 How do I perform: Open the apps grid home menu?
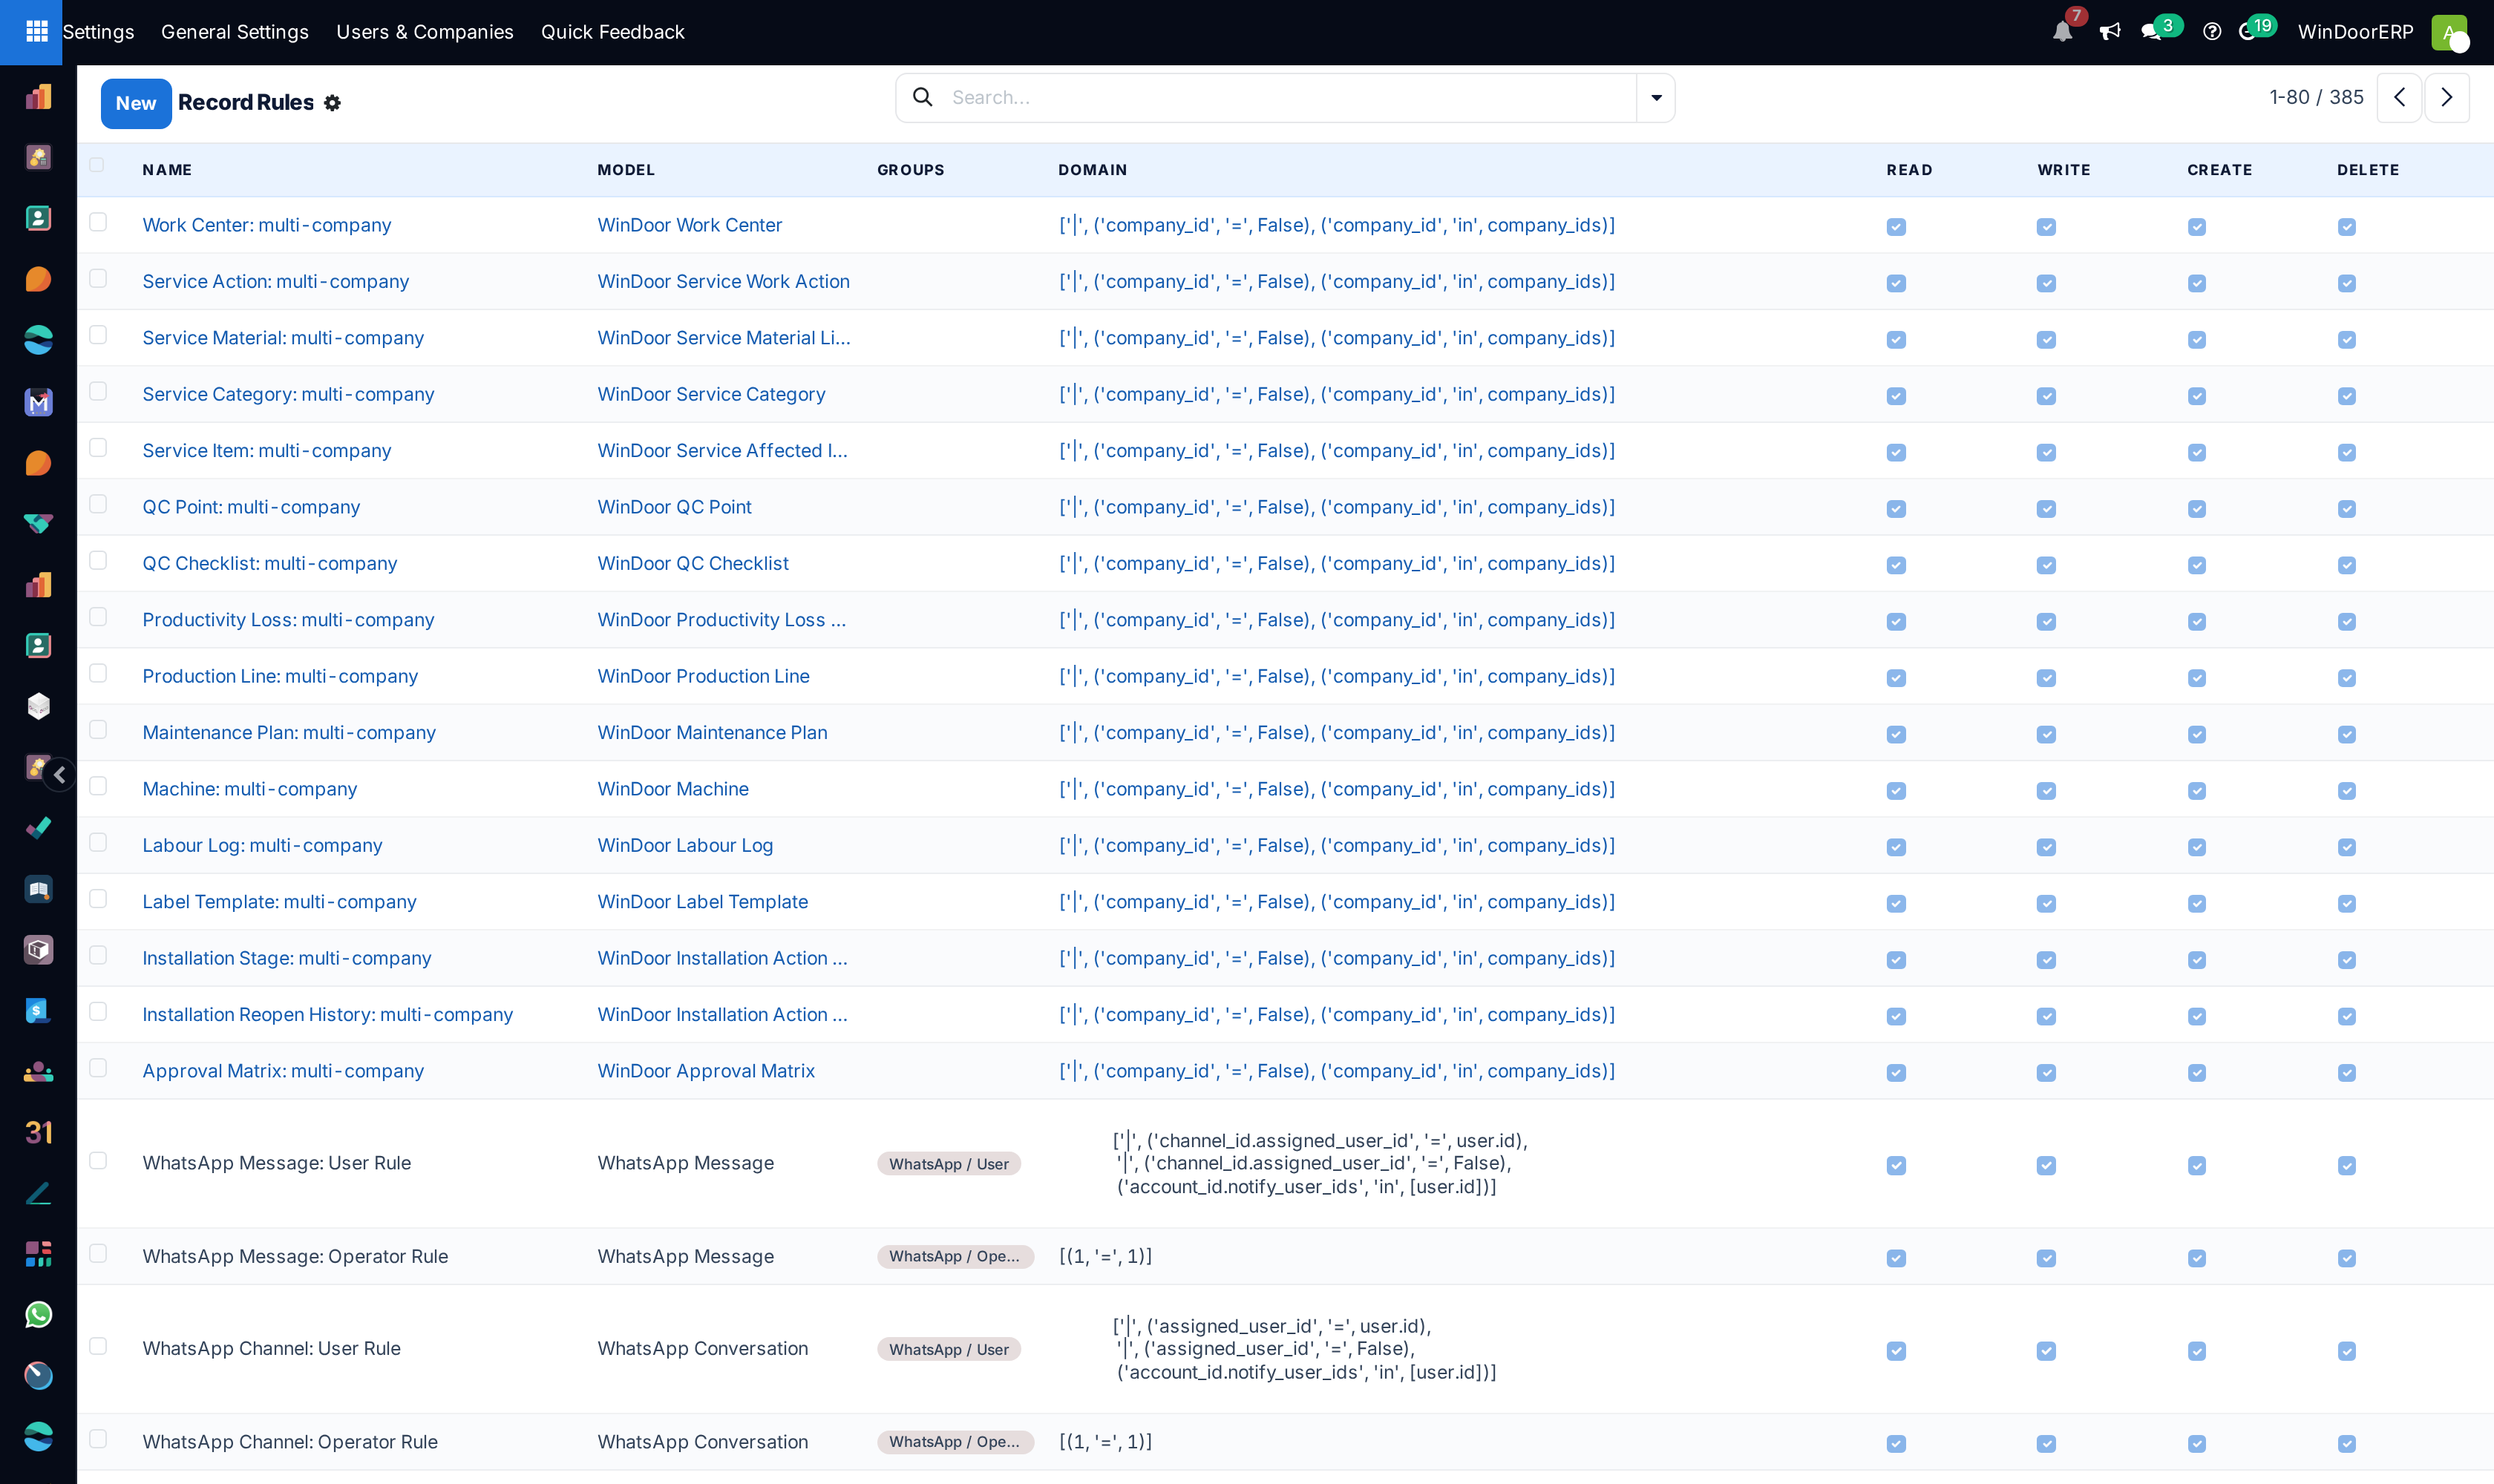coord(37,32)
